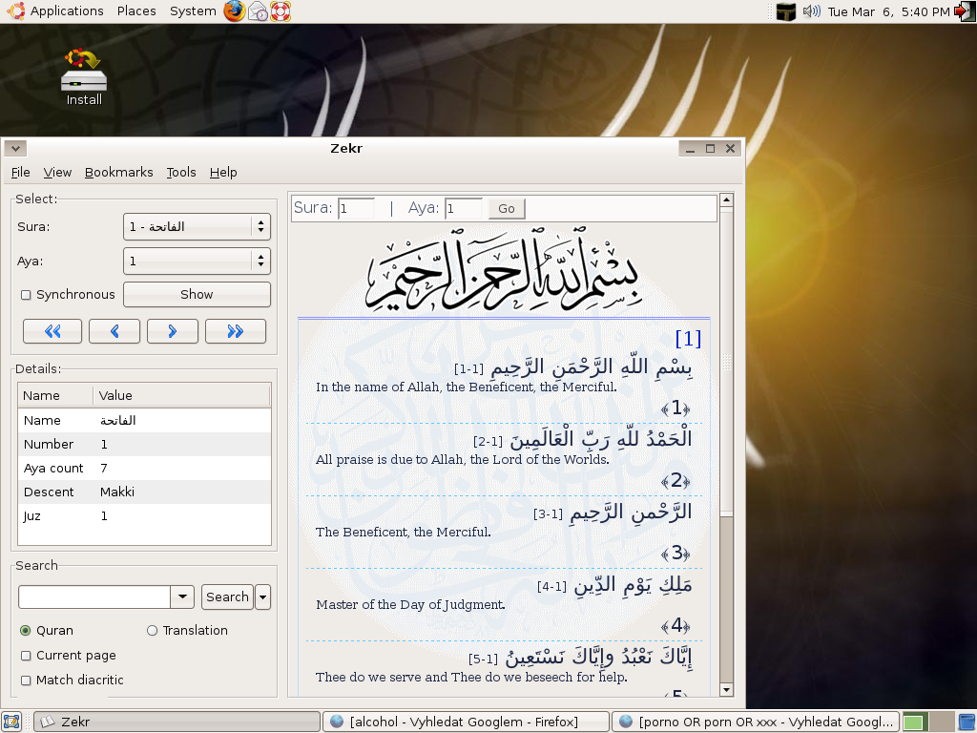The image size is (977, 733).
Task: Click the show desktop icon in bottom panel
Action: point(11,722)
